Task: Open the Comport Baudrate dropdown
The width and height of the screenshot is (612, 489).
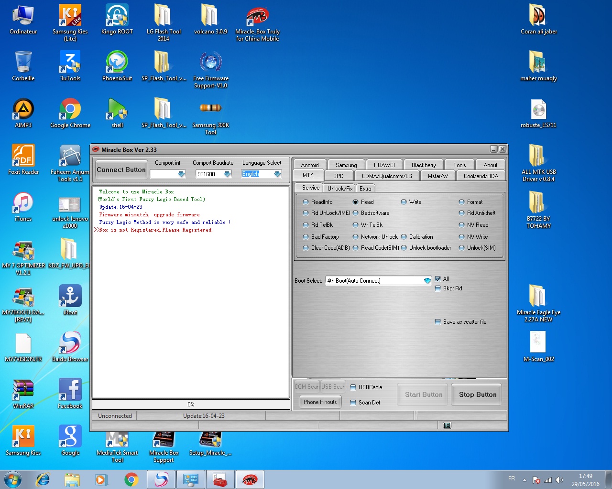Action: tap(227, 174)
